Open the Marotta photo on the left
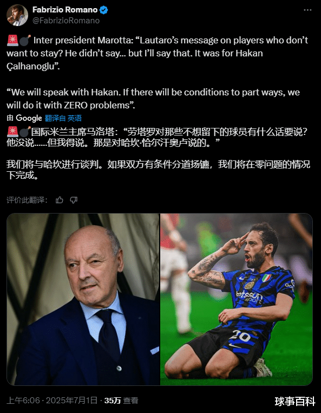The image size is (321, 413). pyautogui.click(x=83, y=299)
